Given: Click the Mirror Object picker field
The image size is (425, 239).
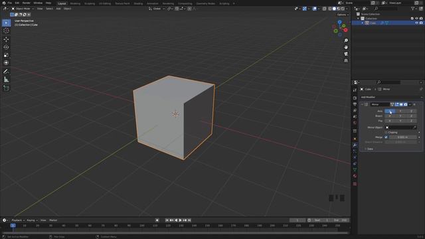Looking at the screenshot, I should (400, 127).
